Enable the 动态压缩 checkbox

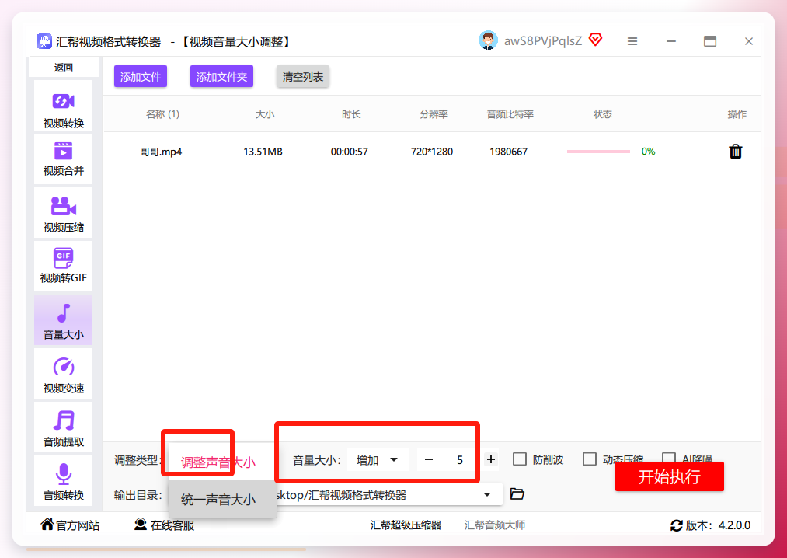pyautogui.click(x=589, y=459)
